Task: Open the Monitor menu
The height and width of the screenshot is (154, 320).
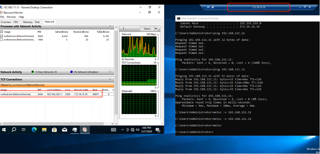Action: (x=11, y=17)
